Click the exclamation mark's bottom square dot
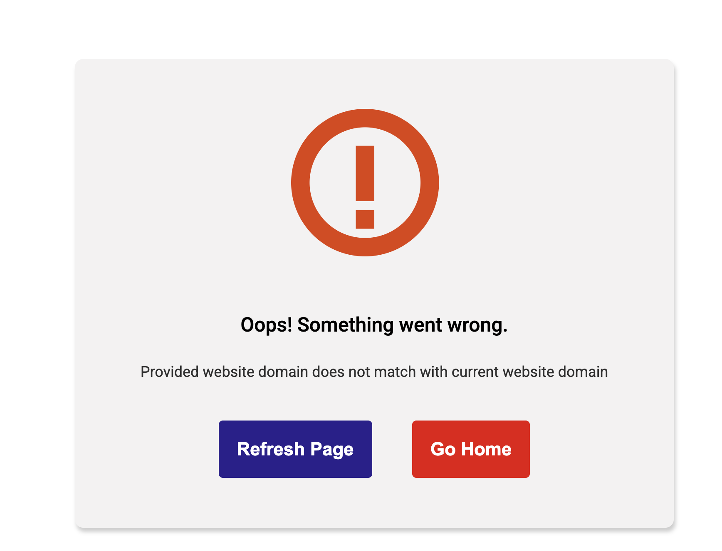Screen dimensions: 722x551 pos(365,219)
